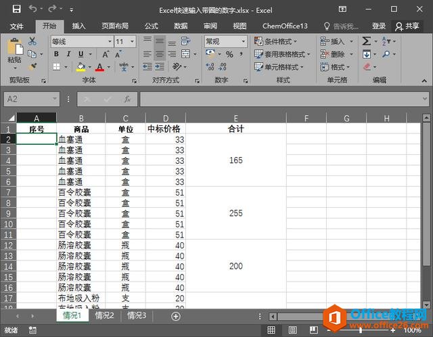Click the Paste (粘贴) icon
This screenshot has width=433, height=337.
(x=14, y=49)
